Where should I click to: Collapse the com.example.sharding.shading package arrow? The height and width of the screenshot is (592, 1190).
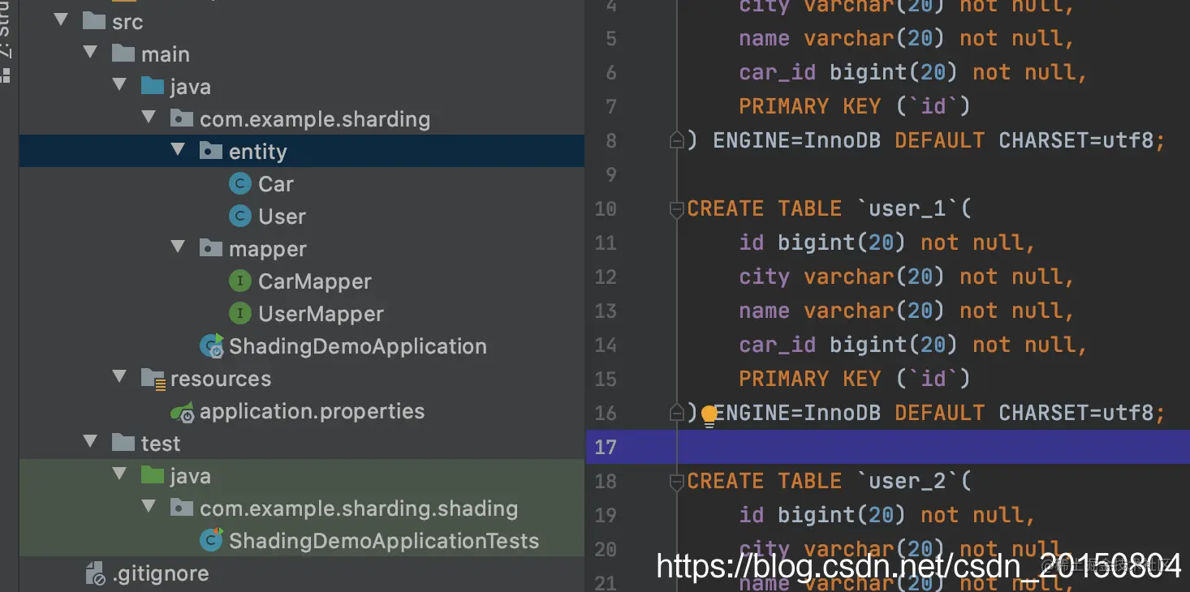149,508
